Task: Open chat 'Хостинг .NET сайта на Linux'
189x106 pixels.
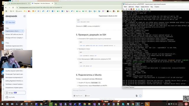Action: pyautogui.click(x=14, y=34)
